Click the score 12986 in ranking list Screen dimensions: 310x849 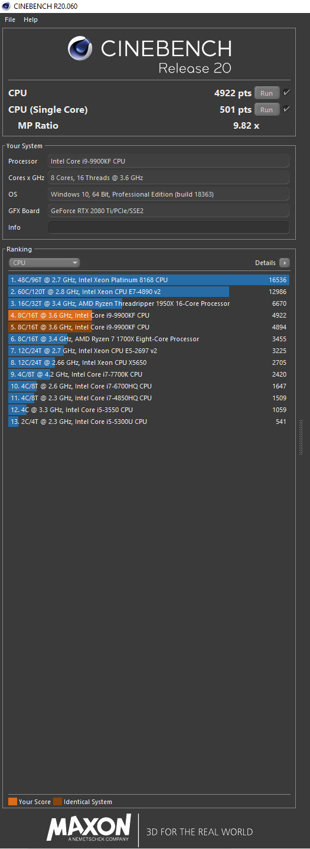(x=278, y=292)
